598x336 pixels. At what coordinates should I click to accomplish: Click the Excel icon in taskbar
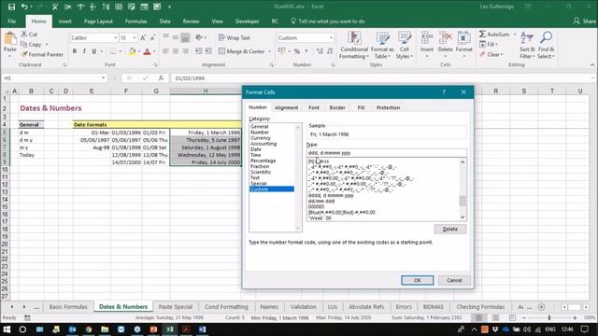[x=170, y=329]
